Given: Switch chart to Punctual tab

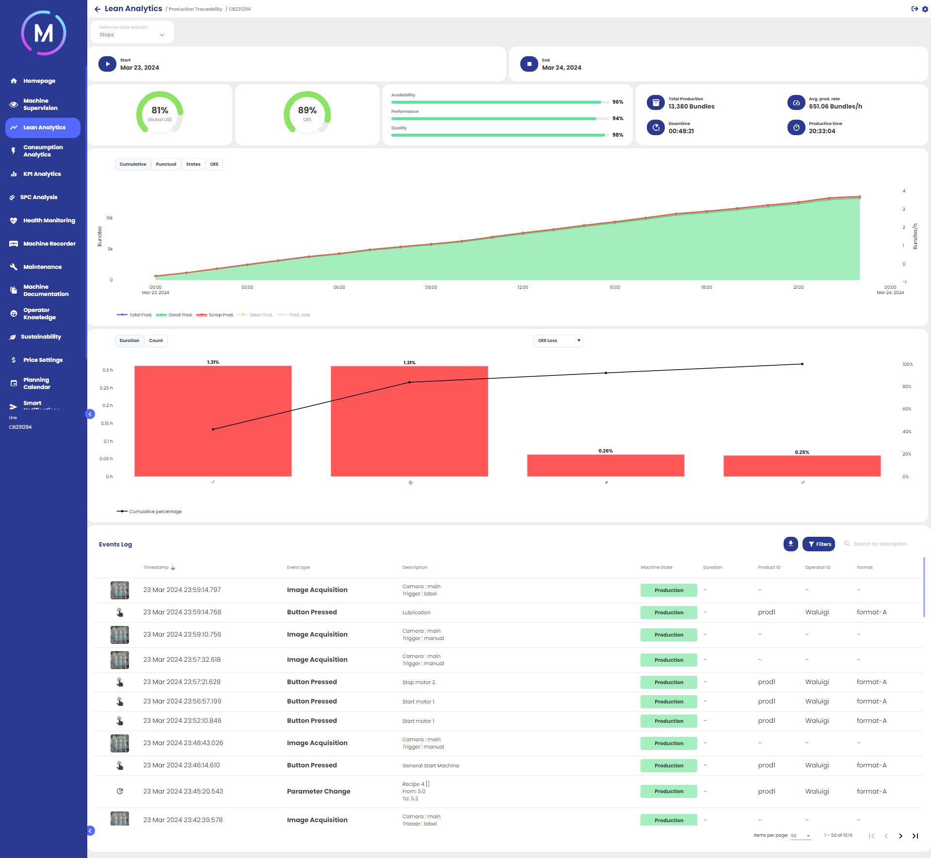Looking at the screenshot, I should (166, 164).
